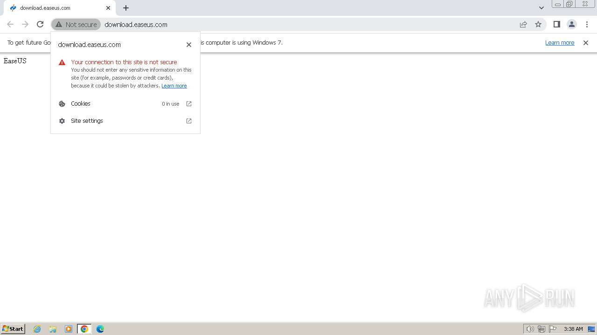The width and height of the screenshot is (597, 335).
Task: Click the cookie icon beside Cookies
Action: (x=62, y=104)
